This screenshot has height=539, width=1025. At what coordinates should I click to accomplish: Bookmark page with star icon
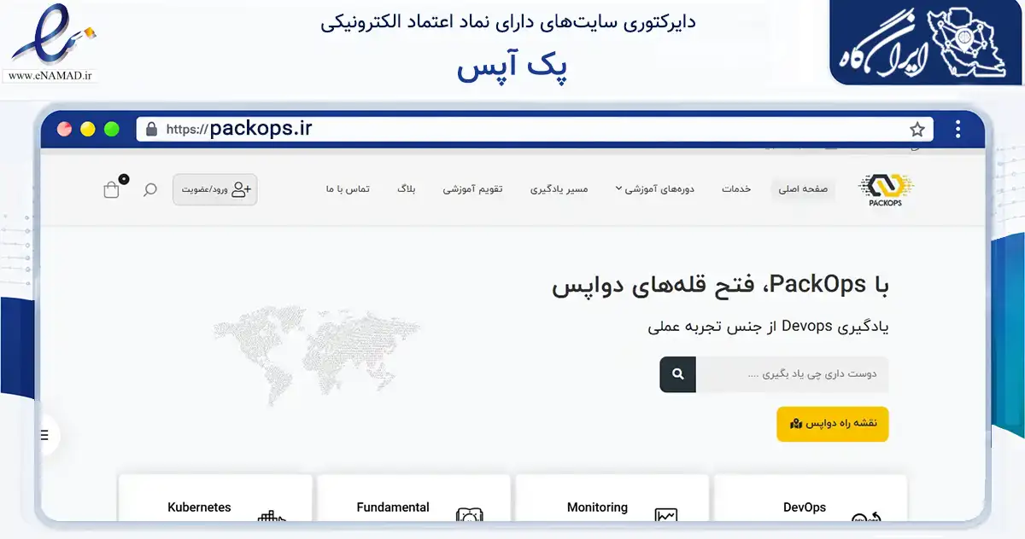[917, 130]
